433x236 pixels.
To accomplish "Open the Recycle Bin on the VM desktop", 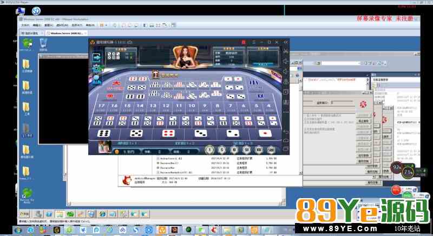I will tap(43, 45).
